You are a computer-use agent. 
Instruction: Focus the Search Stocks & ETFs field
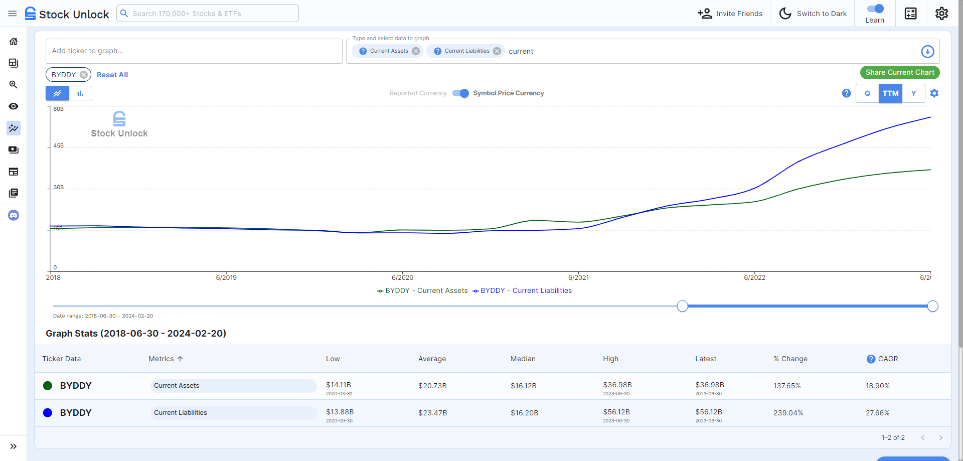tap(208, 14)
